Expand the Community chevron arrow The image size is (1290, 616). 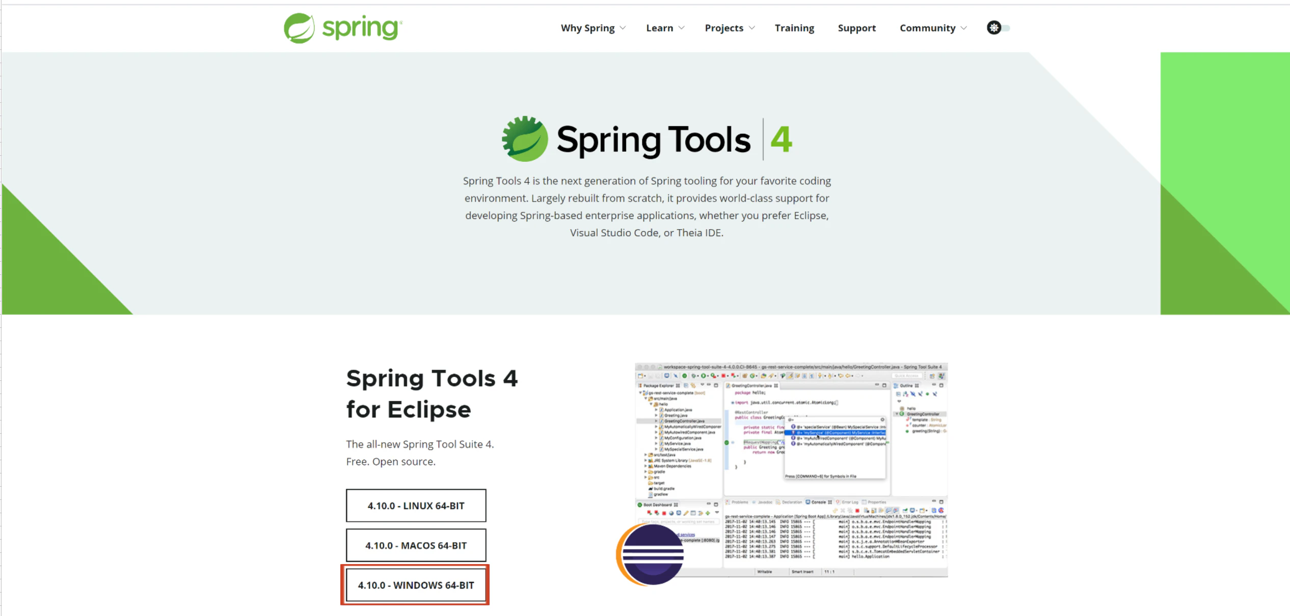click(963, 28)
